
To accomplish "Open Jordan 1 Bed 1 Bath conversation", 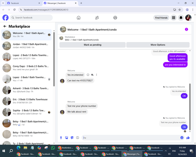I will (x=26, y=46).
